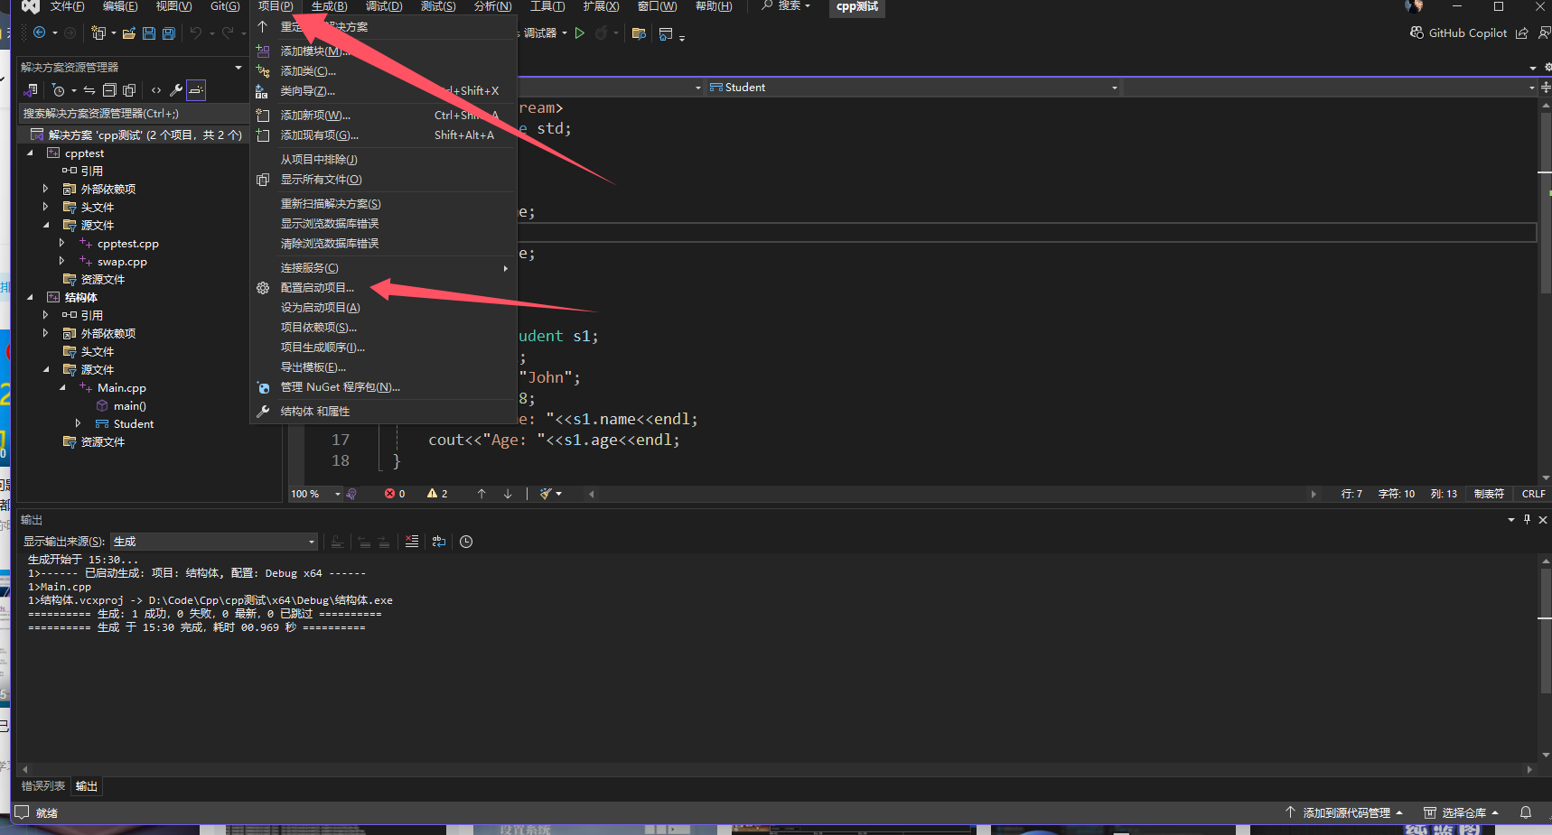This screenshot has height=835, width=1552.
Task: Click the Clear All output icon
Action: click(412, 542)
